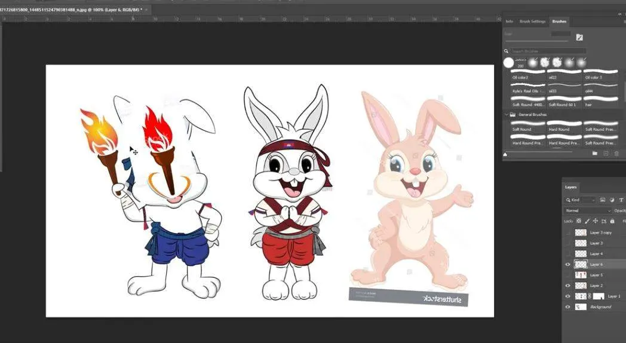Choose the oil44 brush preset
This screenshot has width=626, height=343.
coord(600,88)
